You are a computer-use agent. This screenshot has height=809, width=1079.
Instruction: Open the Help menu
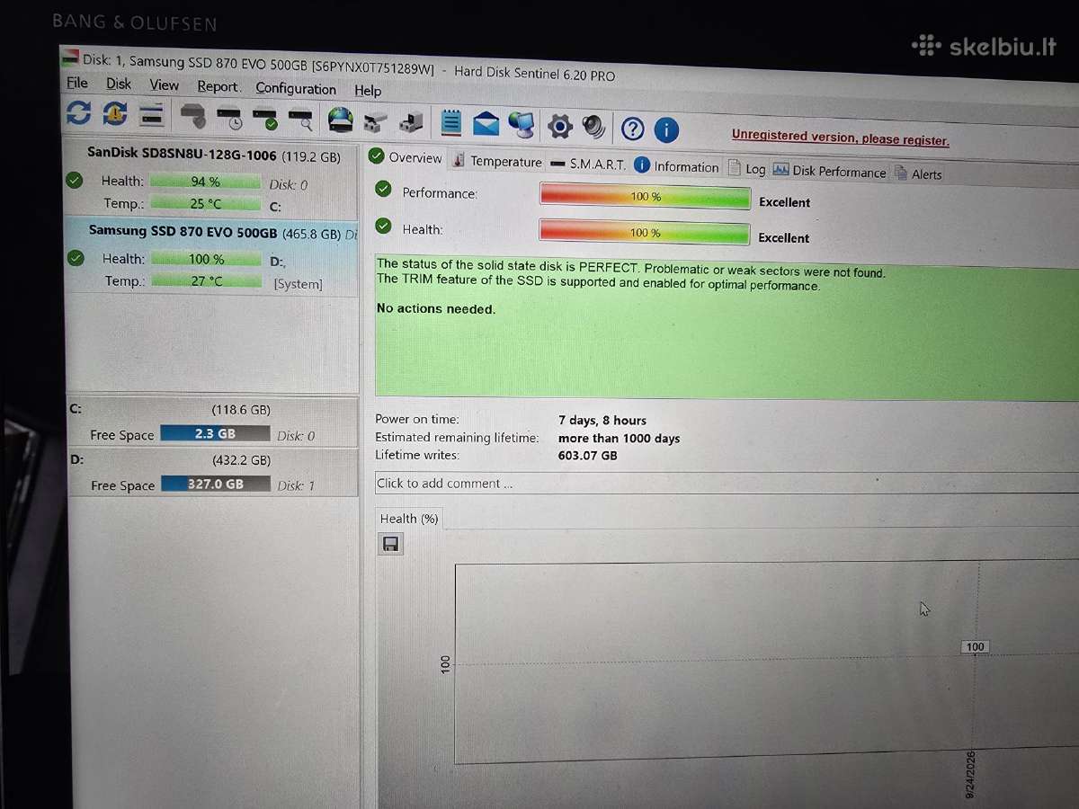[x=368, y=90]
